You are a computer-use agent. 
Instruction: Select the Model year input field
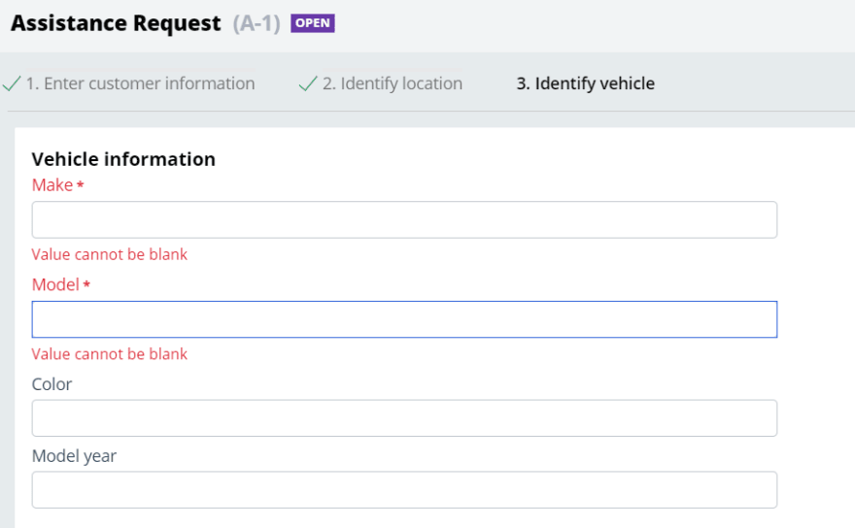(x=404, y=490)
